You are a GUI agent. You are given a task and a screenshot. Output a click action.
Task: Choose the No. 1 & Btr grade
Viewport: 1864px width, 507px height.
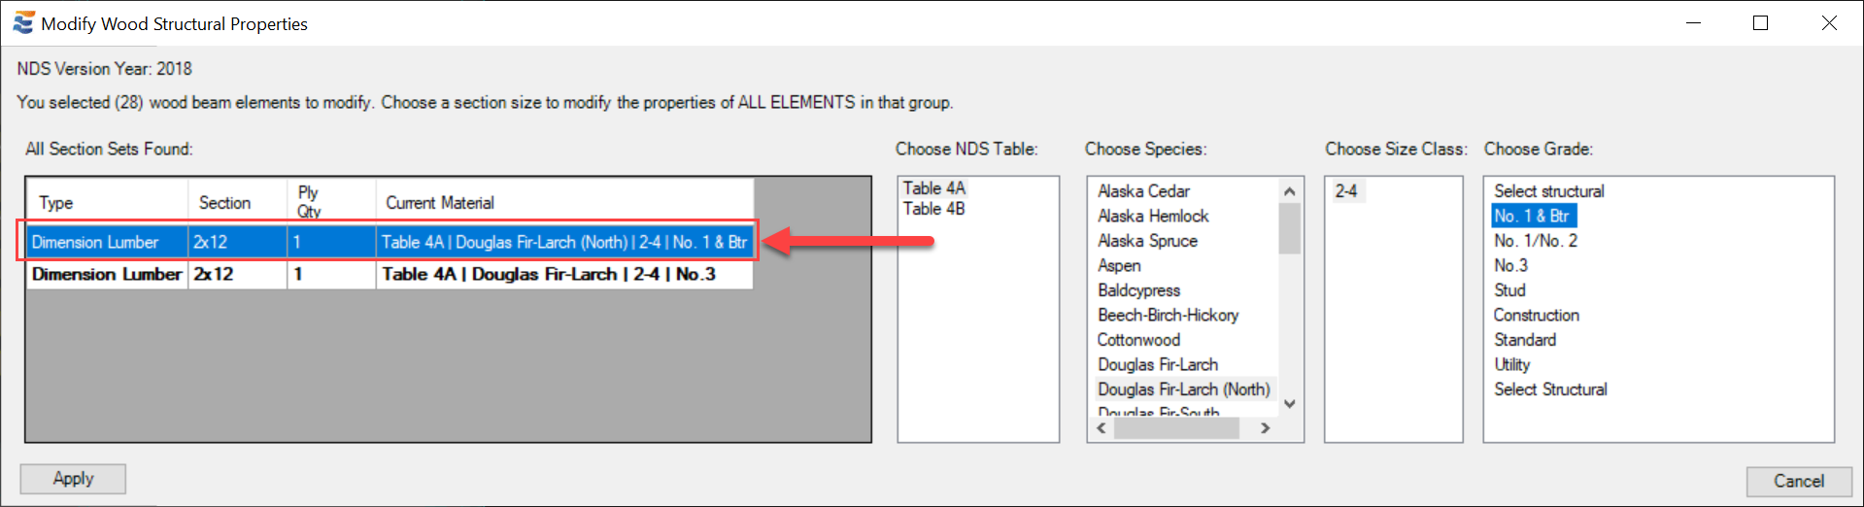pos(1532,216)
